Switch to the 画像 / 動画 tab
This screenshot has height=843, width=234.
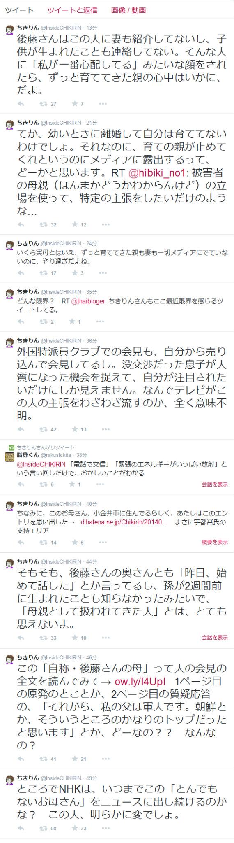click(x=128, y=10)
